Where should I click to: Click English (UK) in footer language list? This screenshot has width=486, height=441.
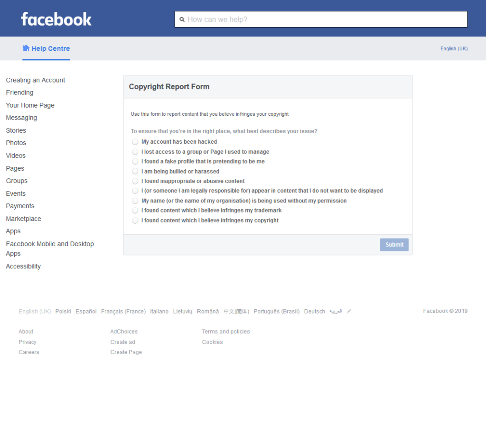[35, 311]
